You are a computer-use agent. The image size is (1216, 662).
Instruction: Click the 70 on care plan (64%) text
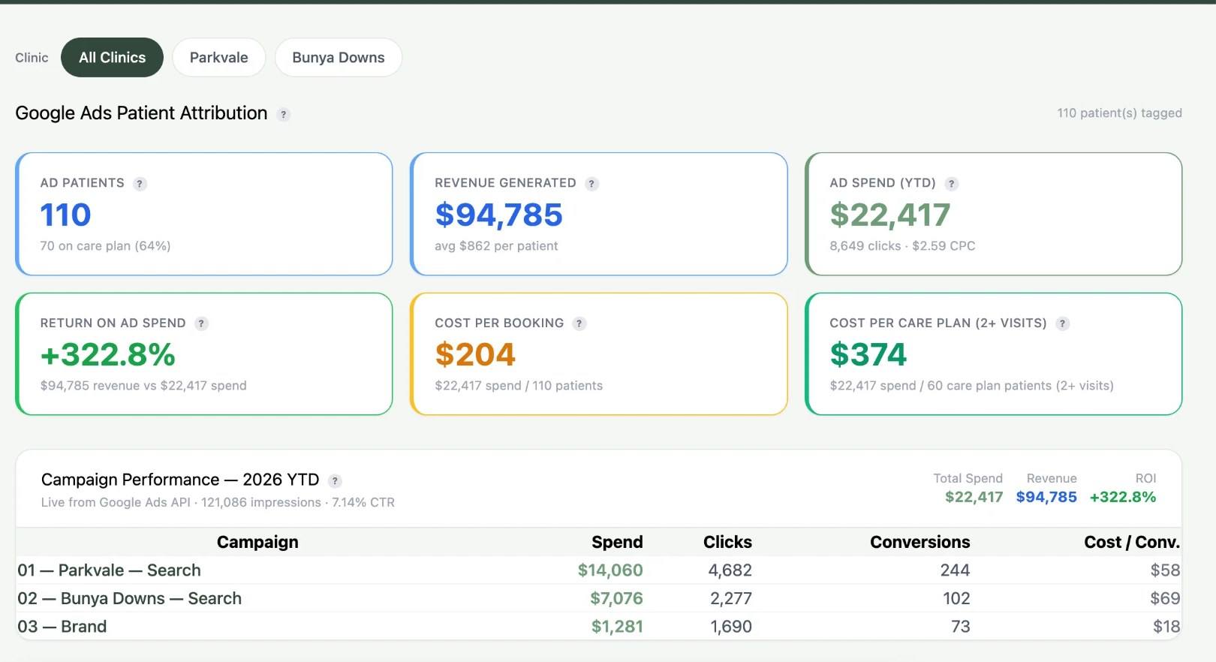coord(105,246)
